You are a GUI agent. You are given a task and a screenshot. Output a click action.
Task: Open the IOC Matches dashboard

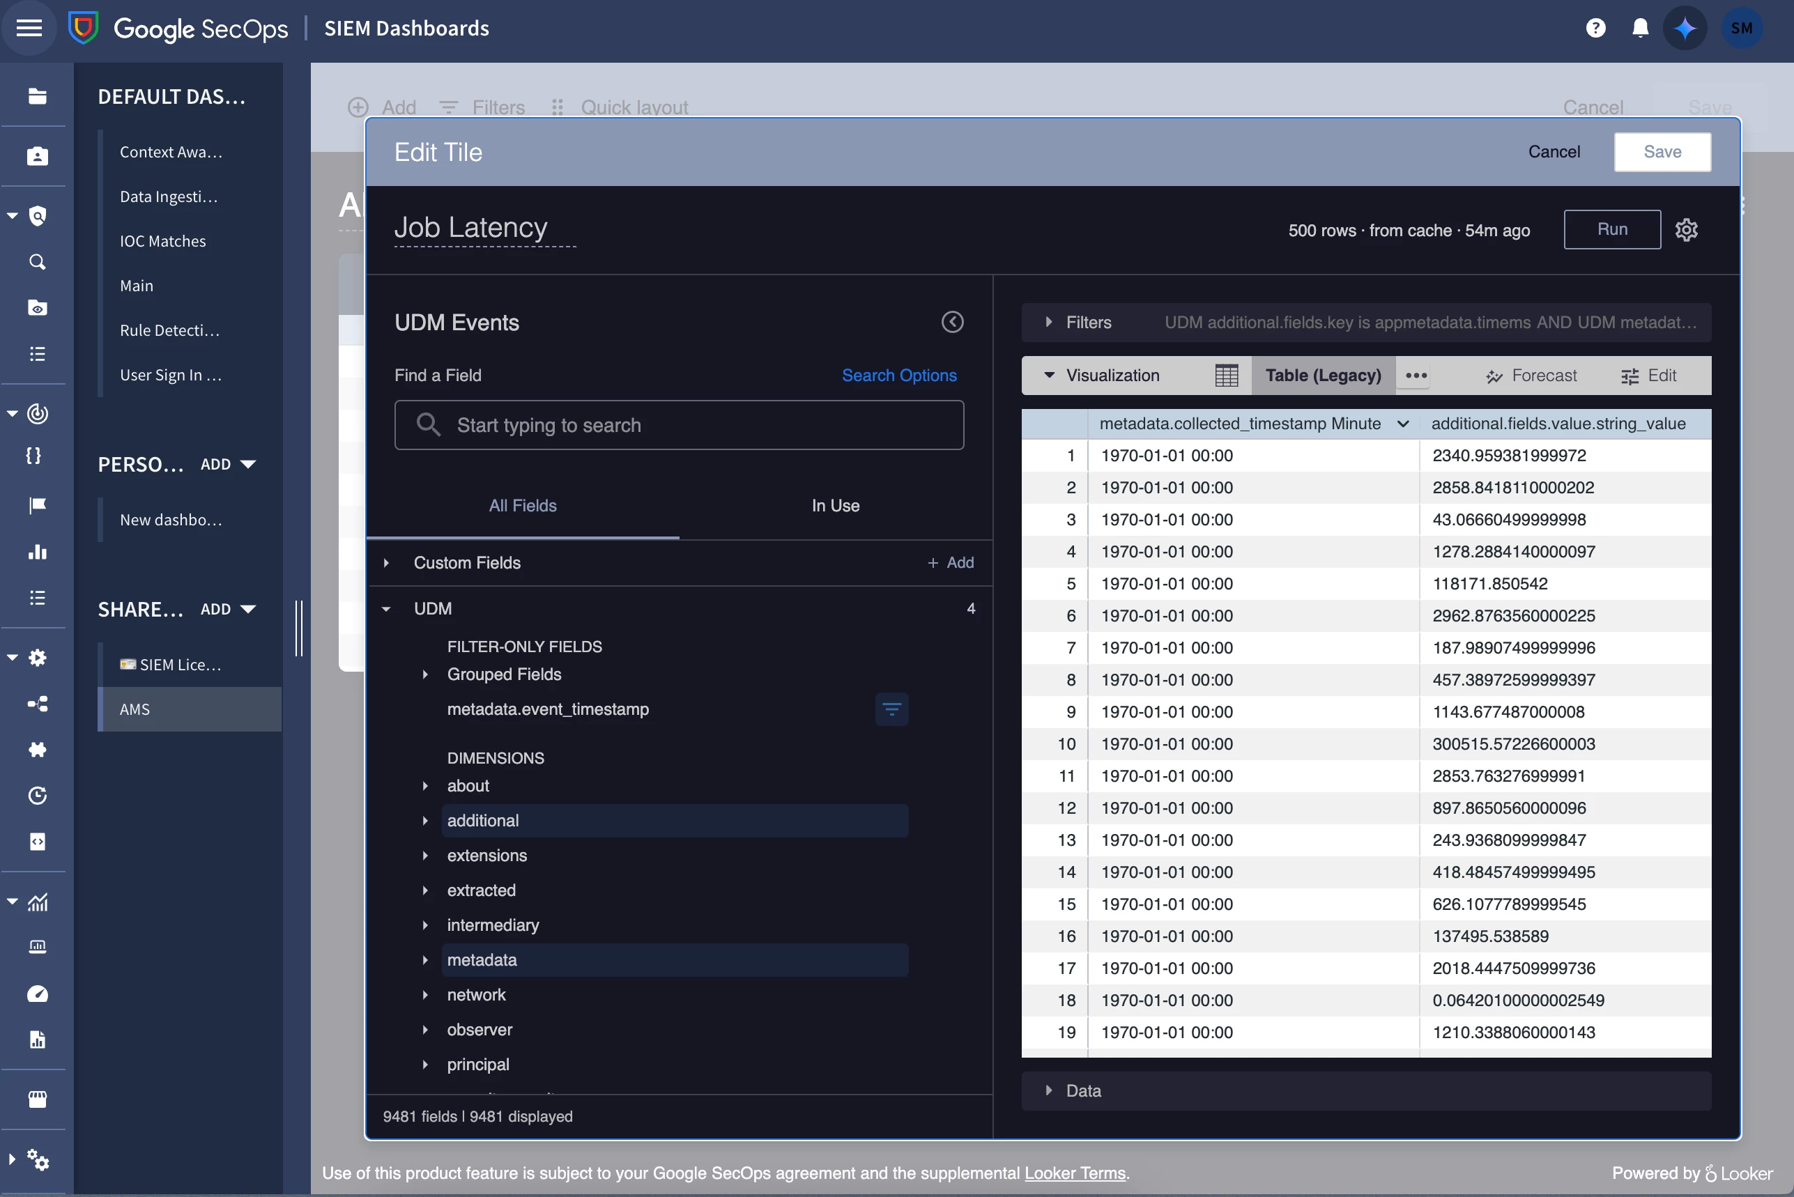[x=162, y=241]
